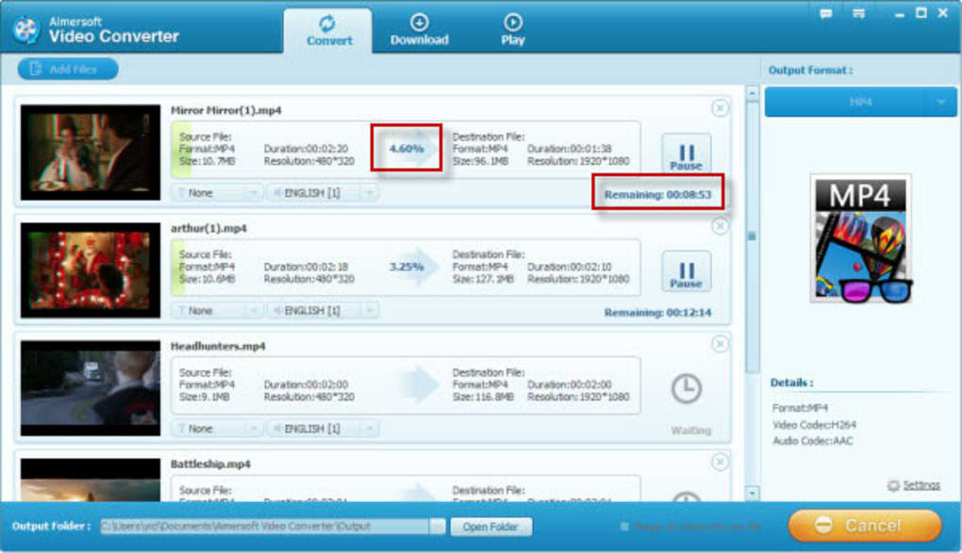
Task: Open audio ENGLISH [1] dropdown for Headhunters.mp4
Action: pos(323,429)
